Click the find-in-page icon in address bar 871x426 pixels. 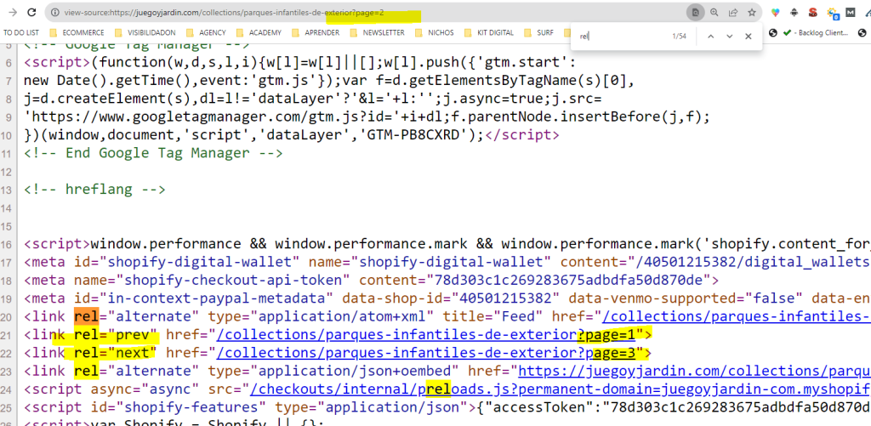tap(695, 13)
